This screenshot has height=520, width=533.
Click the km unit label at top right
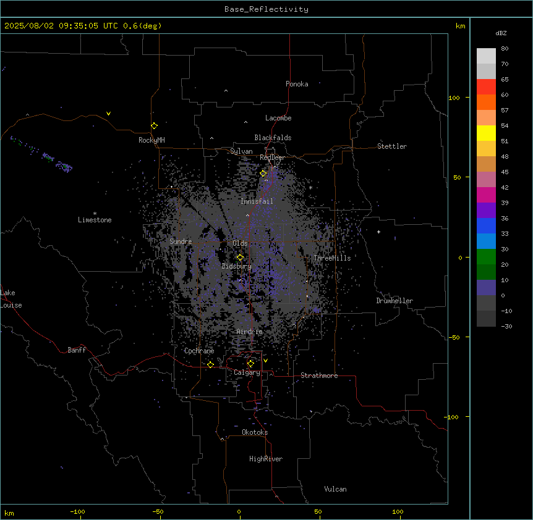tap(460, 26)
